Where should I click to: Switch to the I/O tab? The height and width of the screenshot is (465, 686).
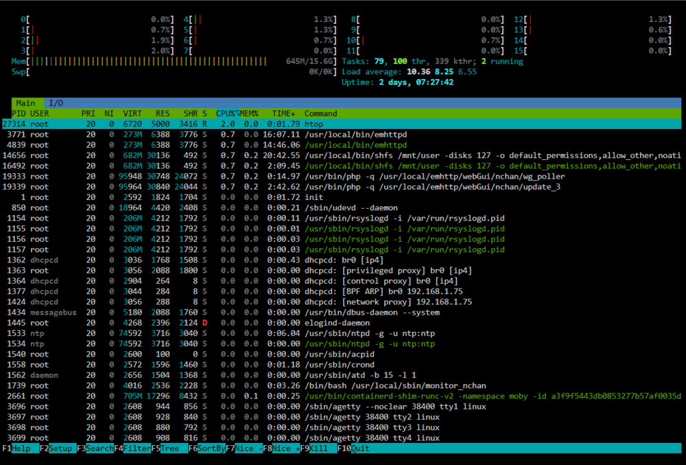pyautogui.click(x=56, y=103)
